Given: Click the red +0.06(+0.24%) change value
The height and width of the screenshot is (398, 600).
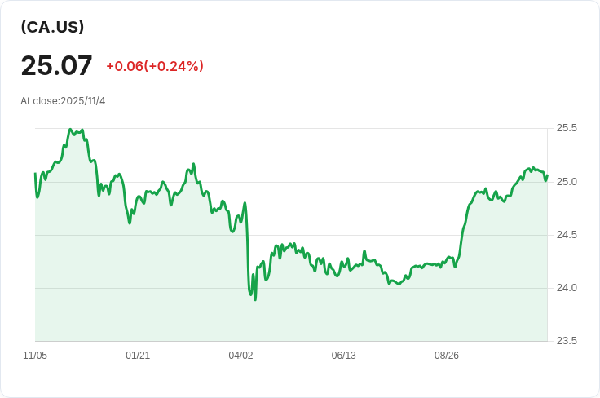Looking at the screenshot, I should (x=155, y=66).
